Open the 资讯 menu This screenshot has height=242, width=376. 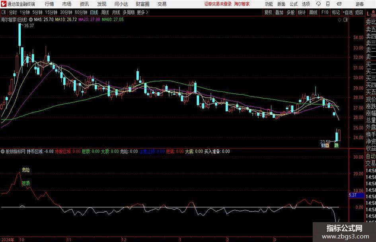[84, 4]
